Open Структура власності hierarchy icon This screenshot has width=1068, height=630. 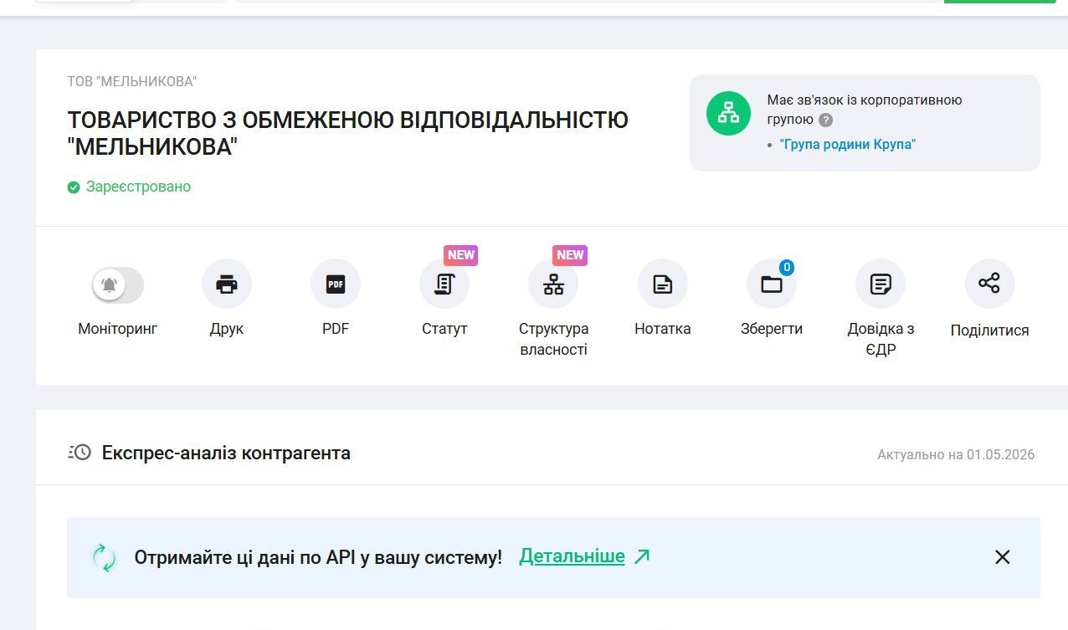[x=553, y=284]
